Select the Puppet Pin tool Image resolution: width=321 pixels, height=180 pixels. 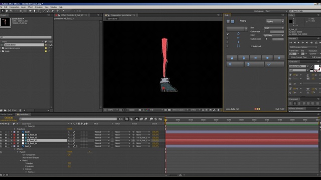pos(64,11)
